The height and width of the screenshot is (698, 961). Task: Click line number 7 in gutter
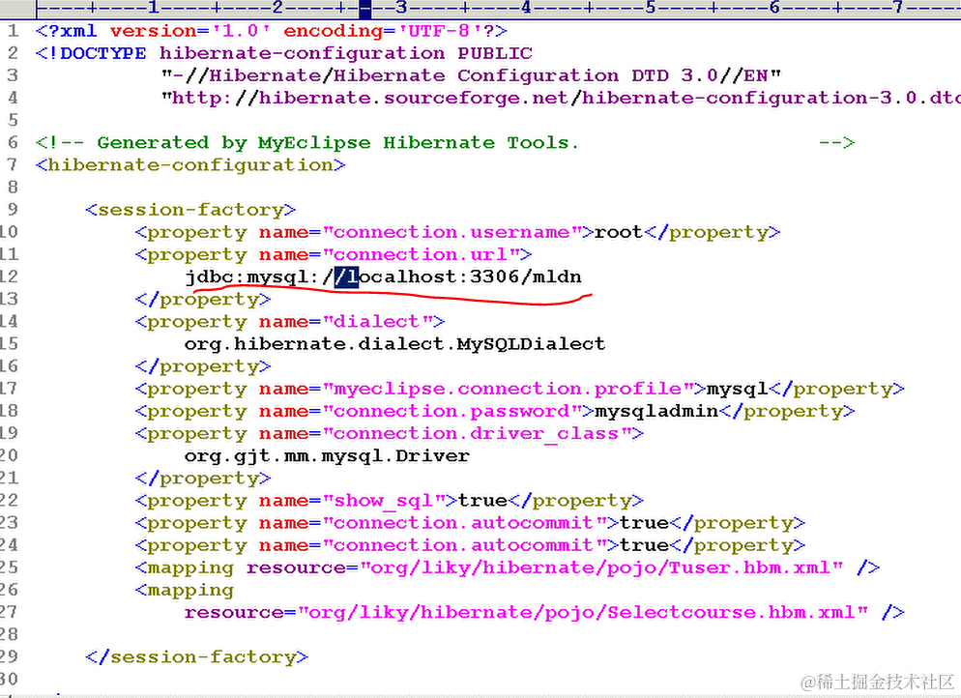(x=13, y=165)
